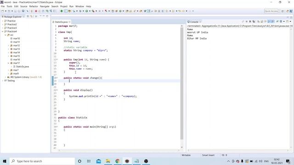Click the red X terminate toolbar icon
Image resolution: width=294 pixels, height=165 pixels.
point(36,11)
